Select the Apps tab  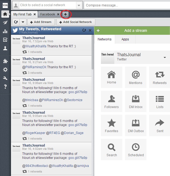(x=125, y=39)
